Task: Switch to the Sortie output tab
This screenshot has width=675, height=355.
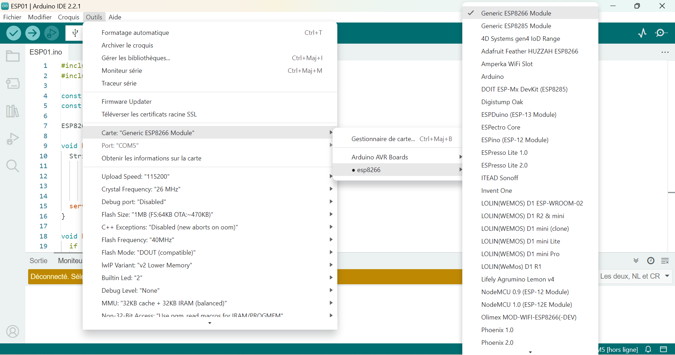Action: click(x=38, y=261)
